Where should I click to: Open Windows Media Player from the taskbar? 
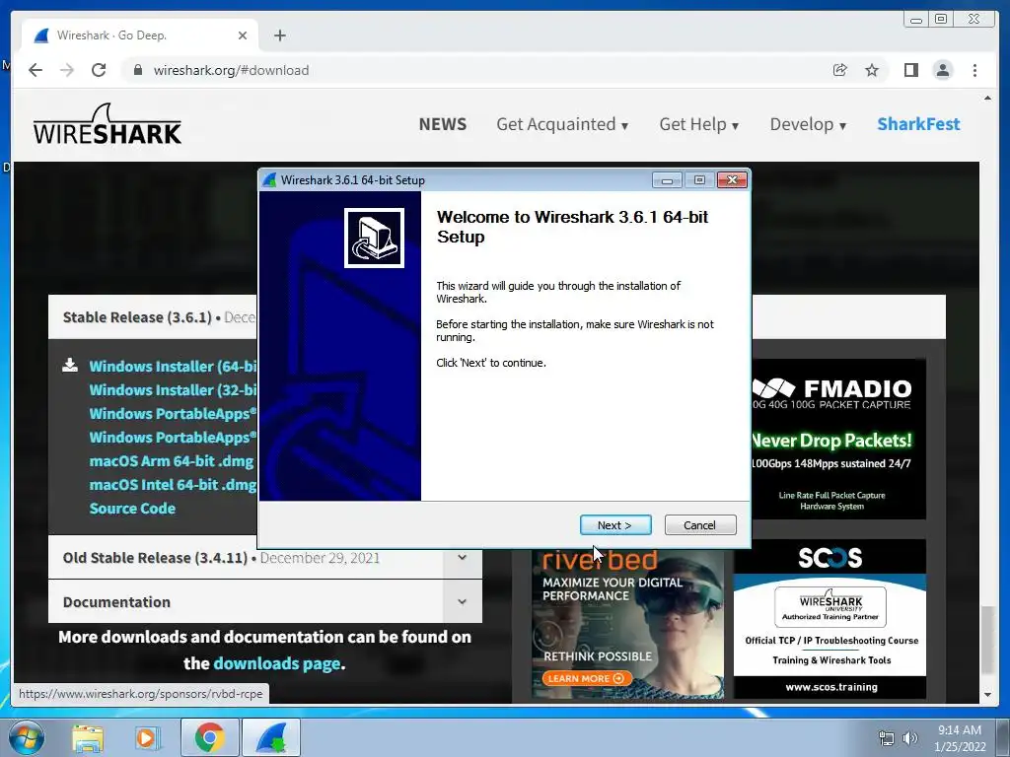147,737
